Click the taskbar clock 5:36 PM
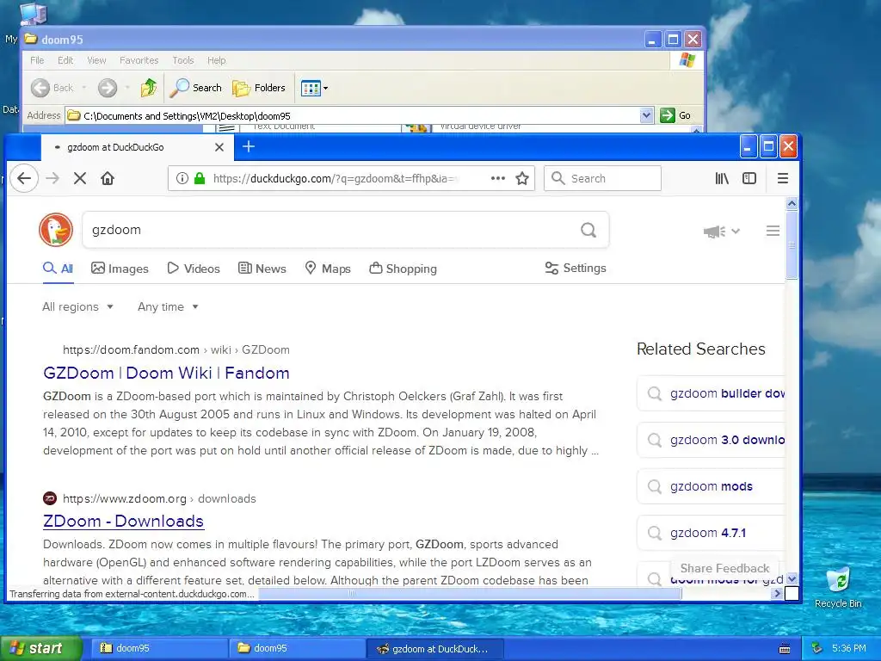Screen dimensions: 881x661 (x=848, y=649)
